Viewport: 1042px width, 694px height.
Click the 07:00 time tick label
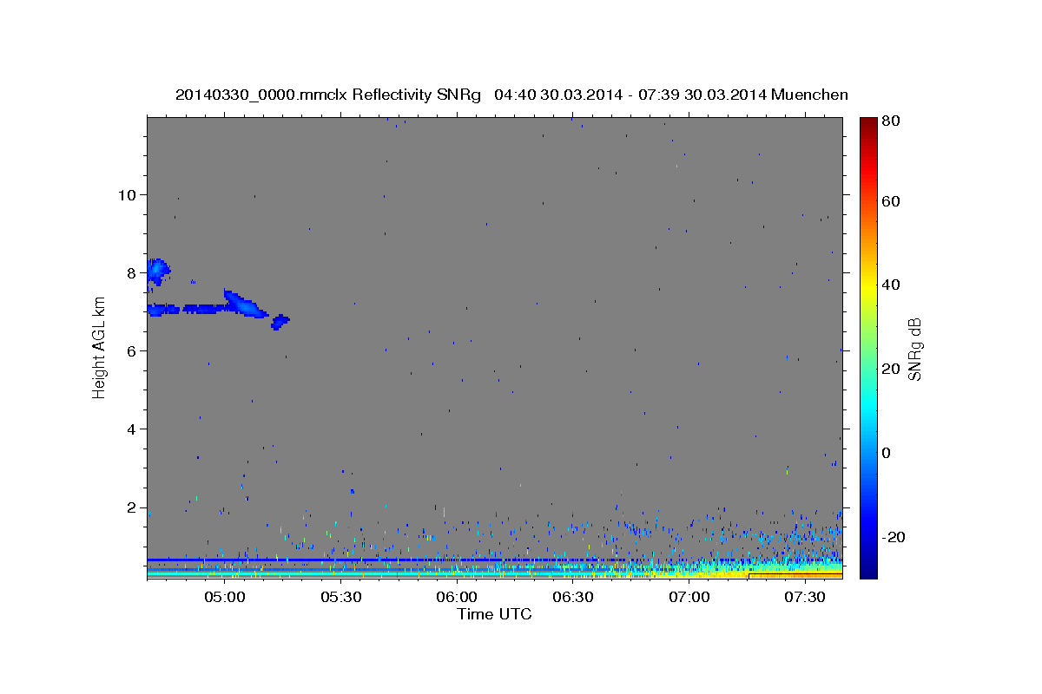pyautogui.click(x=689, y=598)
